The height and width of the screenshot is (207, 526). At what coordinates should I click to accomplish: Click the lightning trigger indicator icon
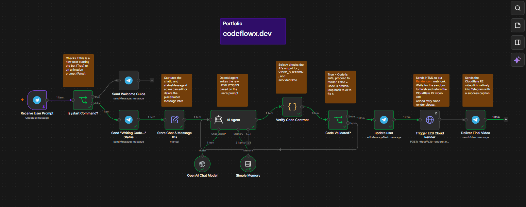22,100
